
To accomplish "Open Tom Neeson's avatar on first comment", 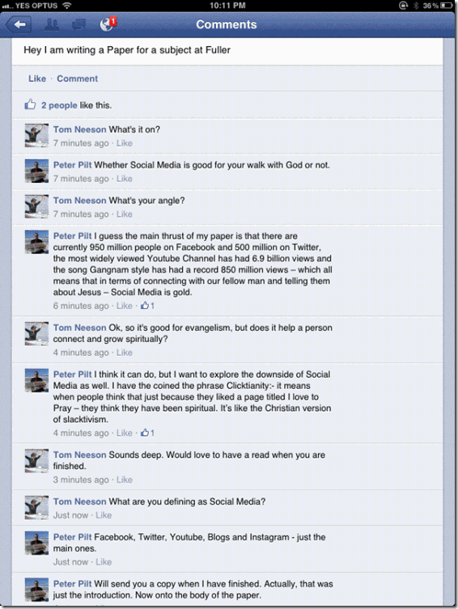I will tap(36, 136).
